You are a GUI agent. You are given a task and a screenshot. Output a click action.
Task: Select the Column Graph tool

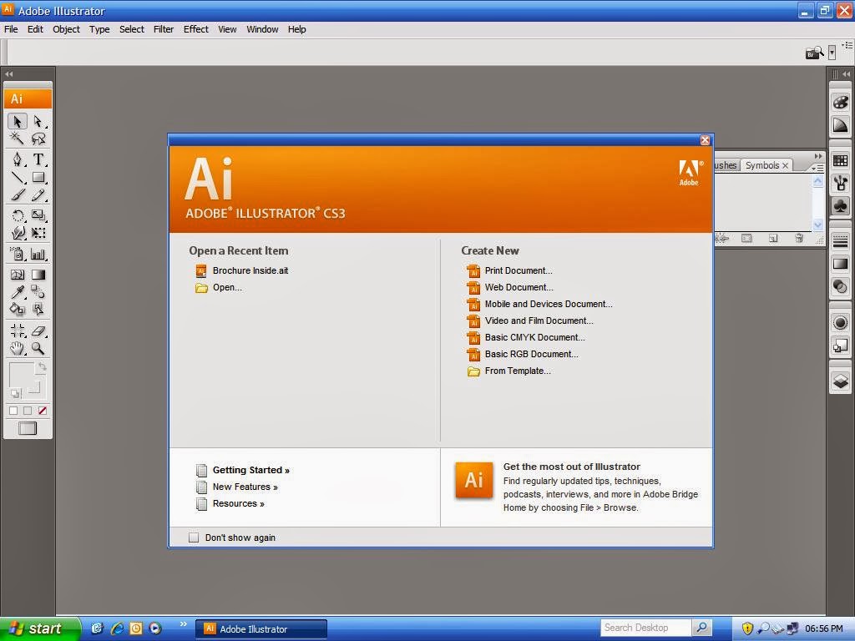pyautogui.click(x=38, y=254)
